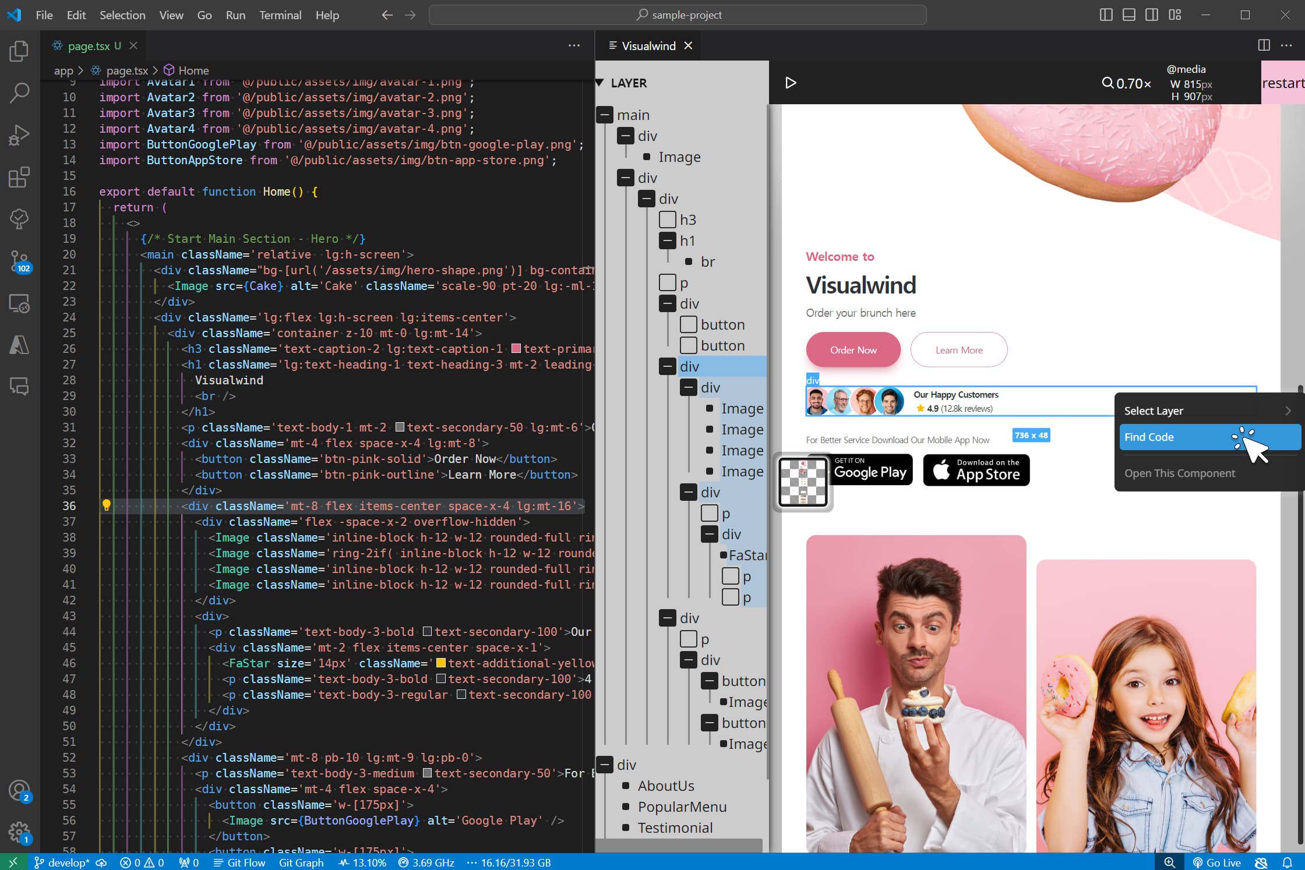Image resolution: width=1305 pixels, height=870 pixels.
Task: Toggle the h3 layer checkbox
Action: click(x=667, y=220)
